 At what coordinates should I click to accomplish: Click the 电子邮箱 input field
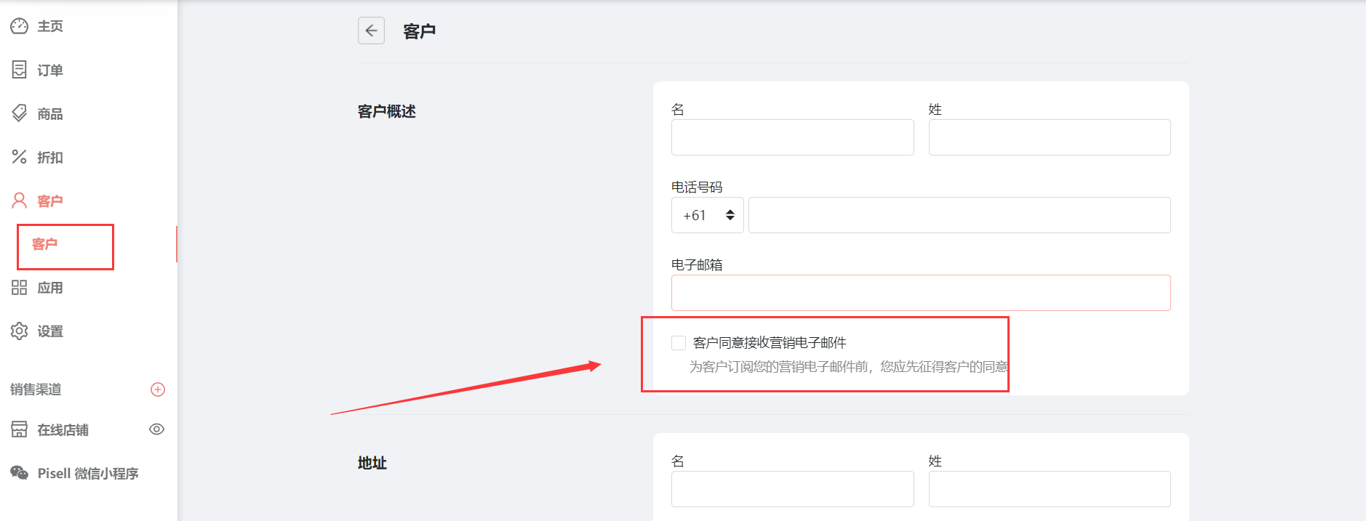tap(921, 293)
